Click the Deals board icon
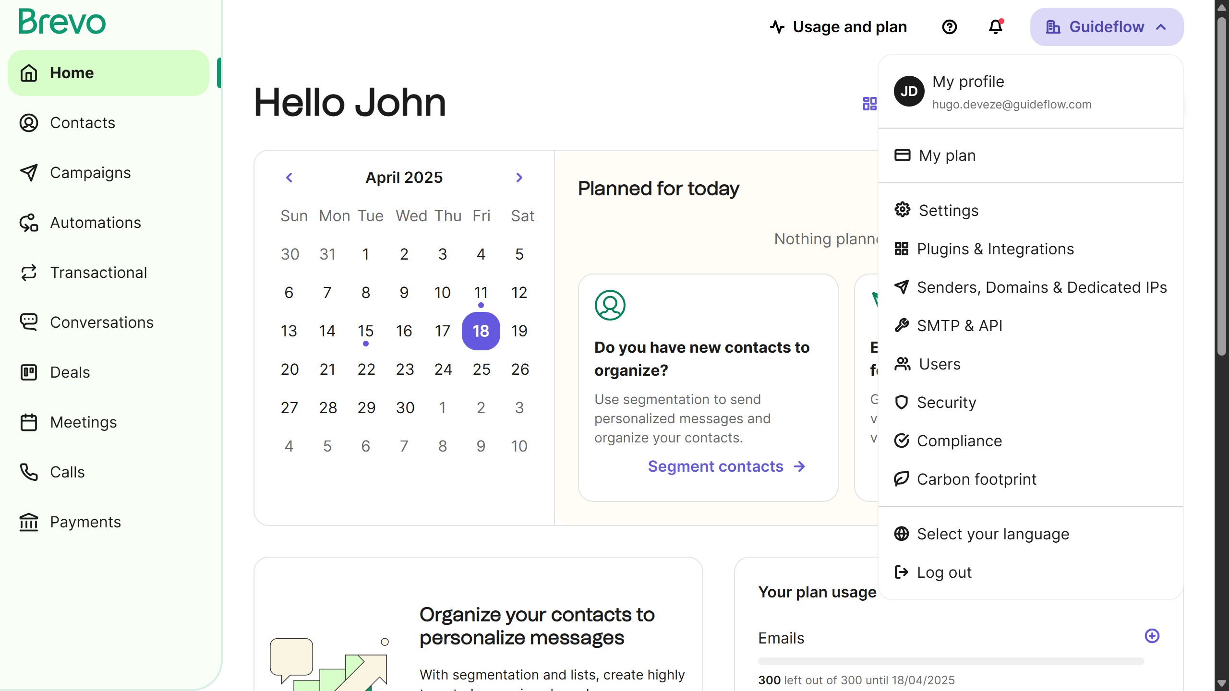Screen dimensions: 1229x691 29,372
